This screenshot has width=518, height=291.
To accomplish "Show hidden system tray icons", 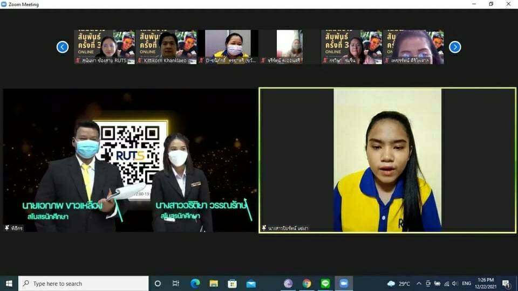I will point(419,283).
